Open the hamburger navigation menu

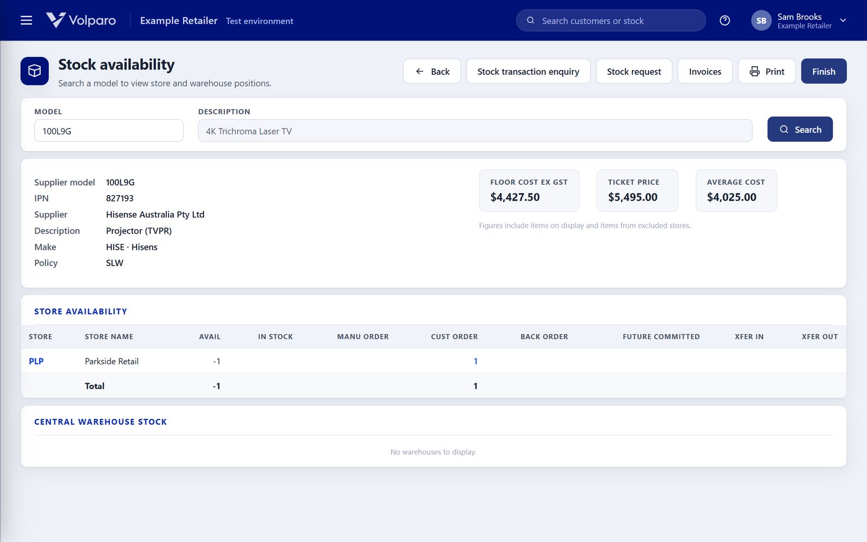[26, 21]
